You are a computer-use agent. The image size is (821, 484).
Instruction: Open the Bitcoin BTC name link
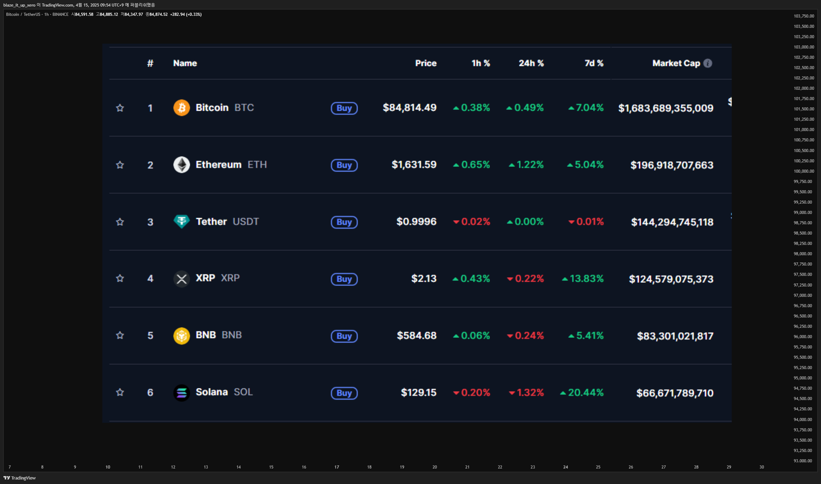tap(225, 108)
